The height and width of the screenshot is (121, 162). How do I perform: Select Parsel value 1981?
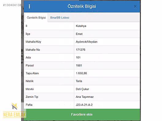pos(79,65)
